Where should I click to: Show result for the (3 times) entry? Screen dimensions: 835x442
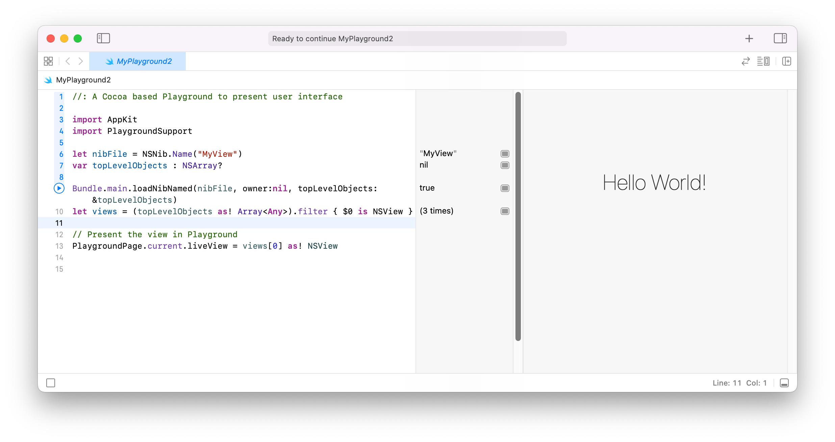(505, 211)
